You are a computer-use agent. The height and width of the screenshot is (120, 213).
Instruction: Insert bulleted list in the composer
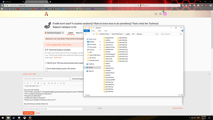49,83
